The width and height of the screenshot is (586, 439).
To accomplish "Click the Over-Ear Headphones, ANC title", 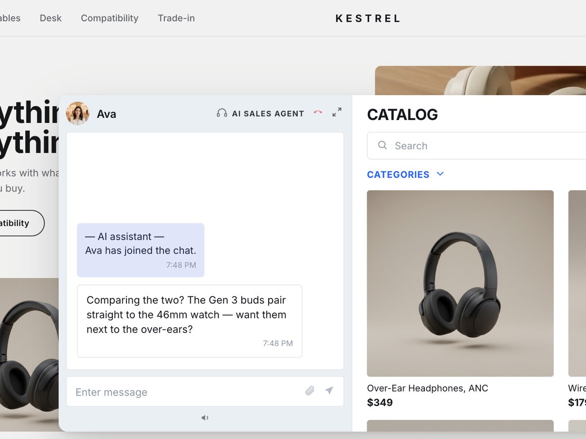I will (x=428, y=388).
